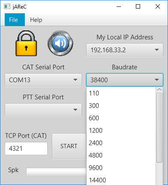Collapse the Baudrate 38400 combo box
The height and width of the screenshot is (185, 168).
(125, 80)
